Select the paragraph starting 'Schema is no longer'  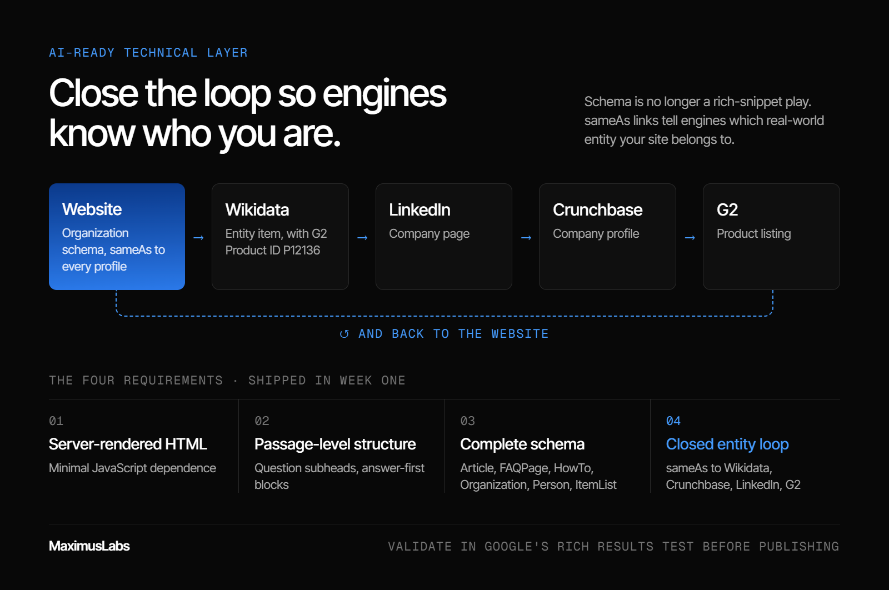(704, 121)
